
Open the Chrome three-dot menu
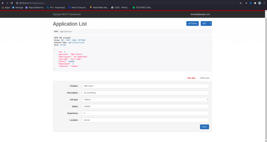tap(264, 3)
